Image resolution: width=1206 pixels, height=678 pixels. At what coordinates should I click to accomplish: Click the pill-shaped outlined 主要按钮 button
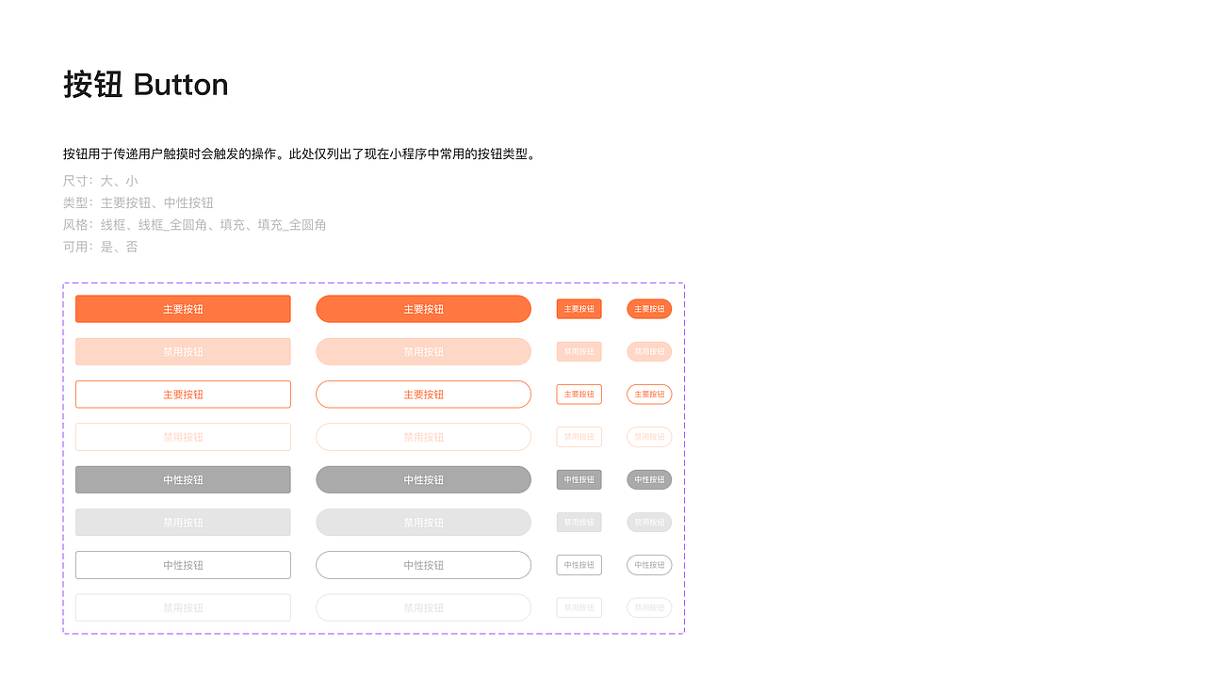423,394
